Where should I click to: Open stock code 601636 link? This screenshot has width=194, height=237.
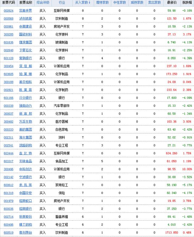[x=8, y=42]
